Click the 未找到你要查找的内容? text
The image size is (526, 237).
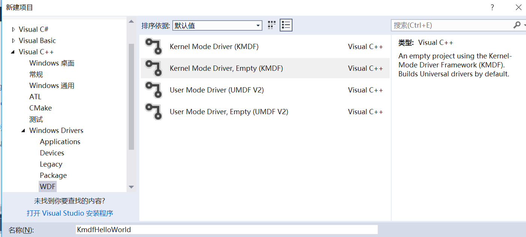tap(70, 201)
